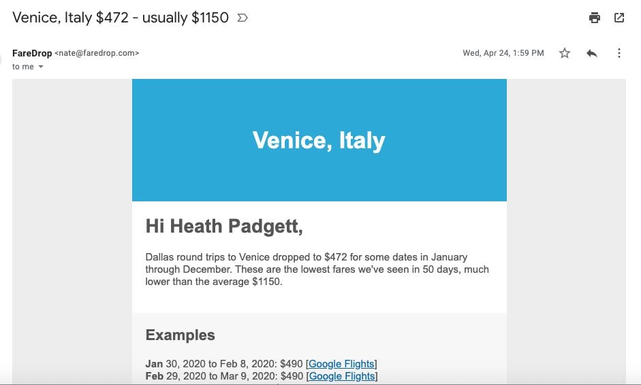This screenshot has width=641, height=385.
Task: Open Google Flights link for Feb 29 fare
Action: (342, 376)
